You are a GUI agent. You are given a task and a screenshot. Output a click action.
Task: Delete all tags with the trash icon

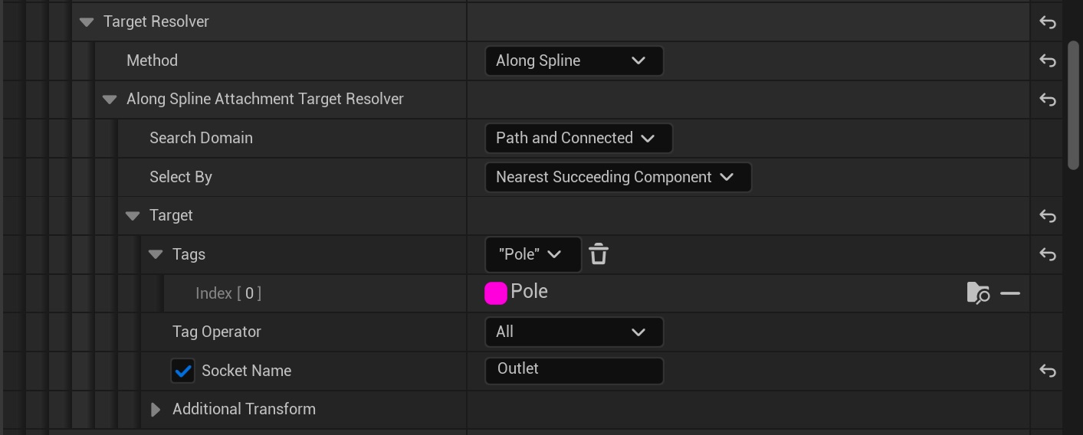coord(599,254)
